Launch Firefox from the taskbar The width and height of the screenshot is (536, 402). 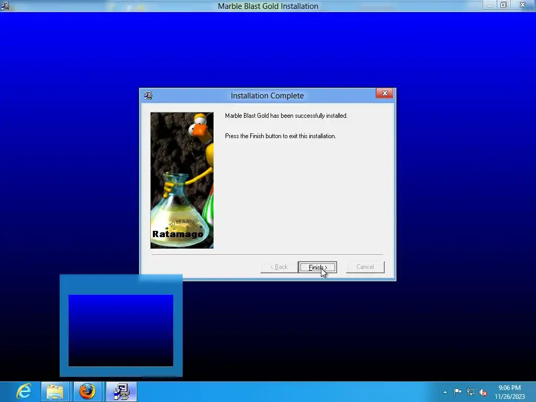[87, 392]
